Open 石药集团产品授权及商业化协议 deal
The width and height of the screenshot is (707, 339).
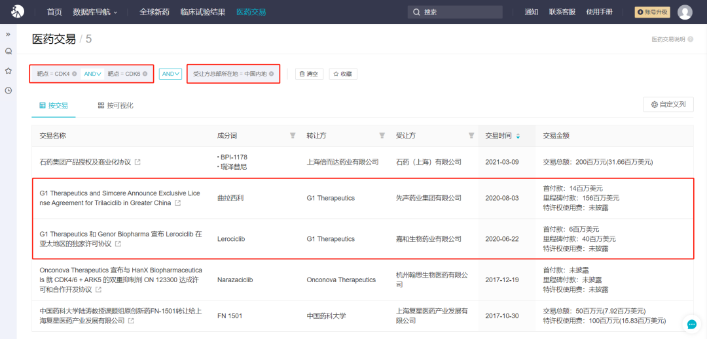[x=85, y=162]
